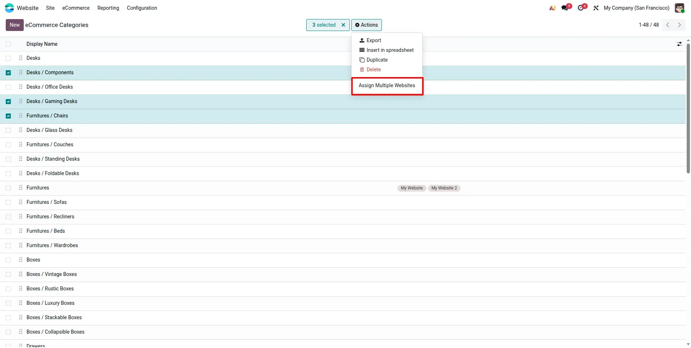Image resolution: width=691 pixels, height=348 pixels.
Task: Open the activities clock icon
Action: pos(582,8)
